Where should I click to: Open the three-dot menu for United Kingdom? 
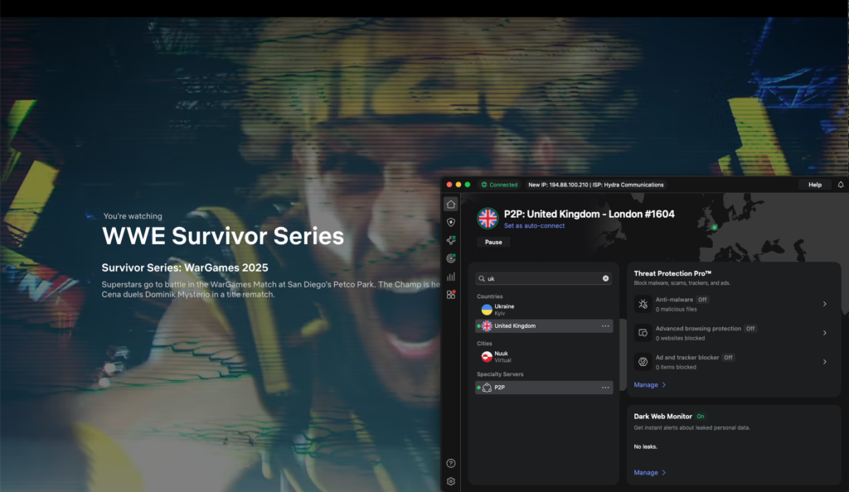tap(605, 326)
